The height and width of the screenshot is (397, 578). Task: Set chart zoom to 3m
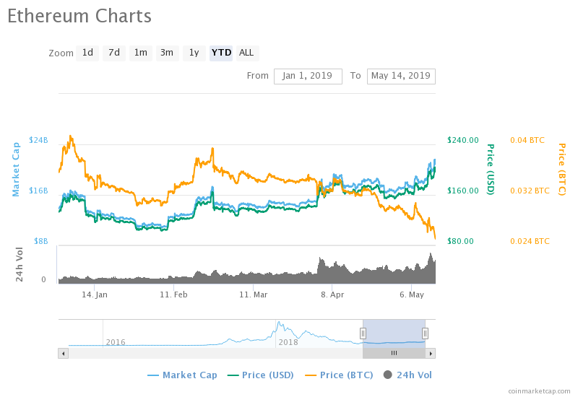(x=167, y=53)
